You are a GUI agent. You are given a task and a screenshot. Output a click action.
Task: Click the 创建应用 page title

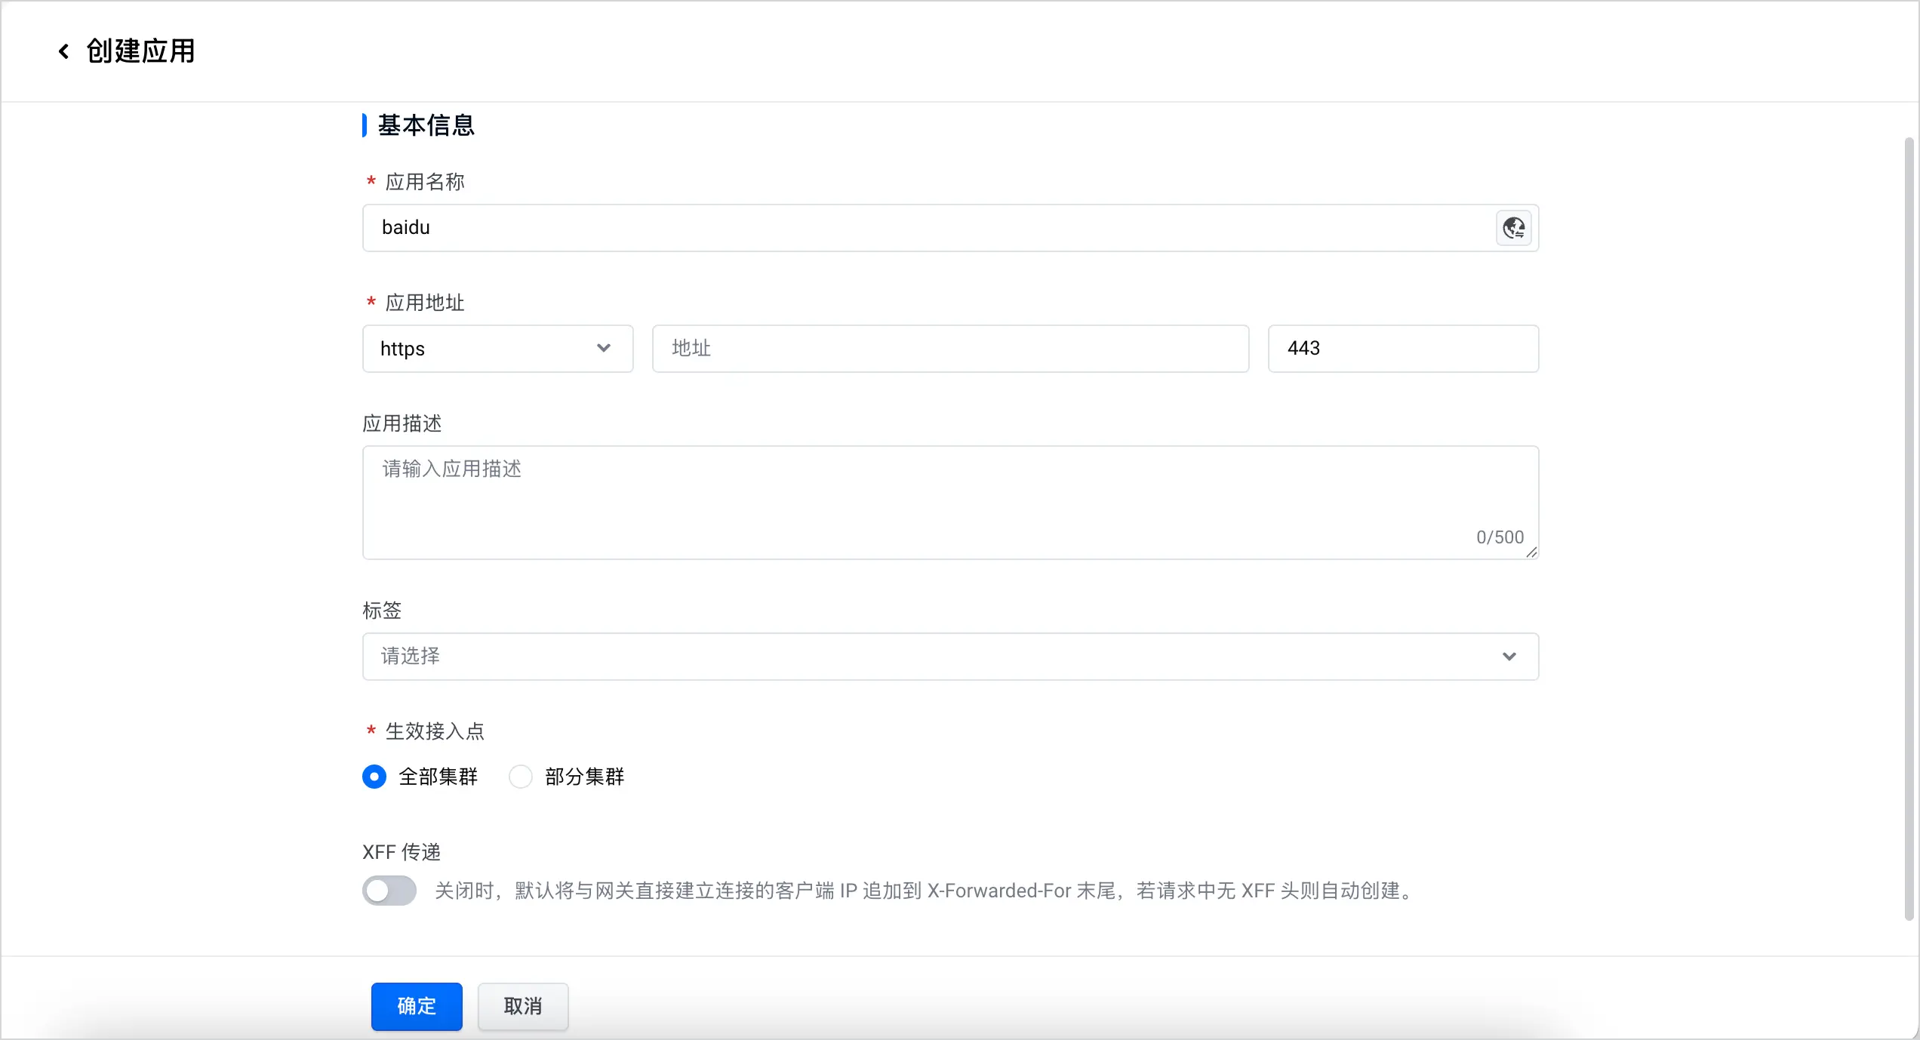click(x=140, y=51)
